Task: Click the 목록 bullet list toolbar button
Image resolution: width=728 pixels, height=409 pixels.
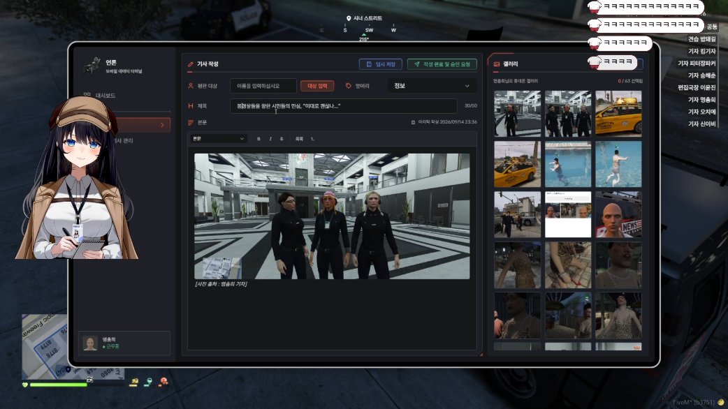Action: 300,139
